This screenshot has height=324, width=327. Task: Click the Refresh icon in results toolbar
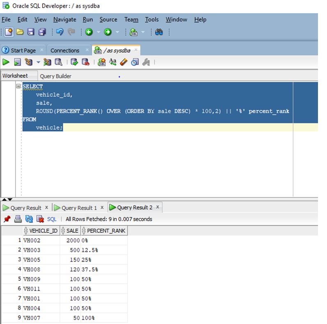point(29,219)
